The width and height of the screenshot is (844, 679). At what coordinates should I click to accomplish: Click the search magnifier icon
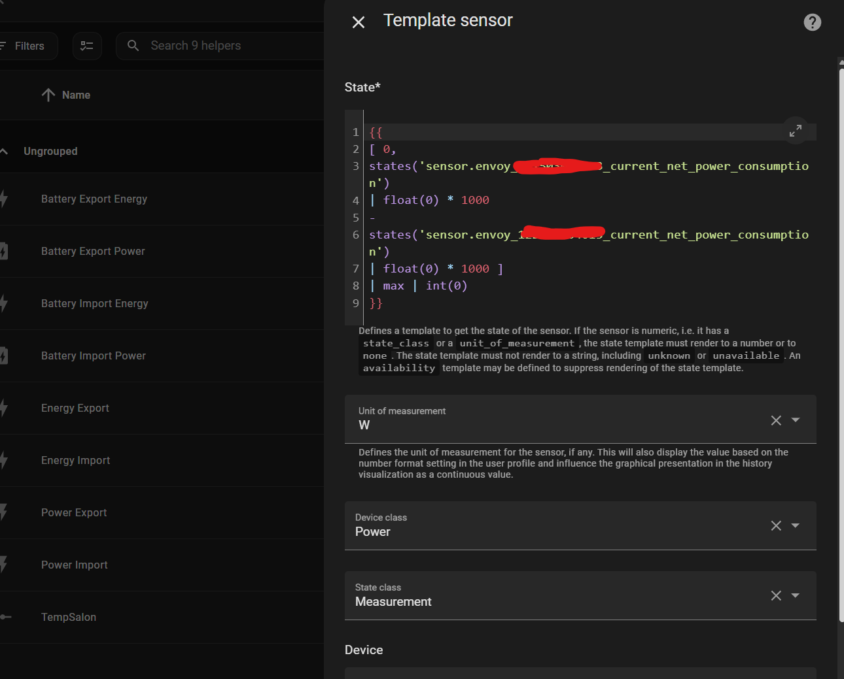pos(133,46)
